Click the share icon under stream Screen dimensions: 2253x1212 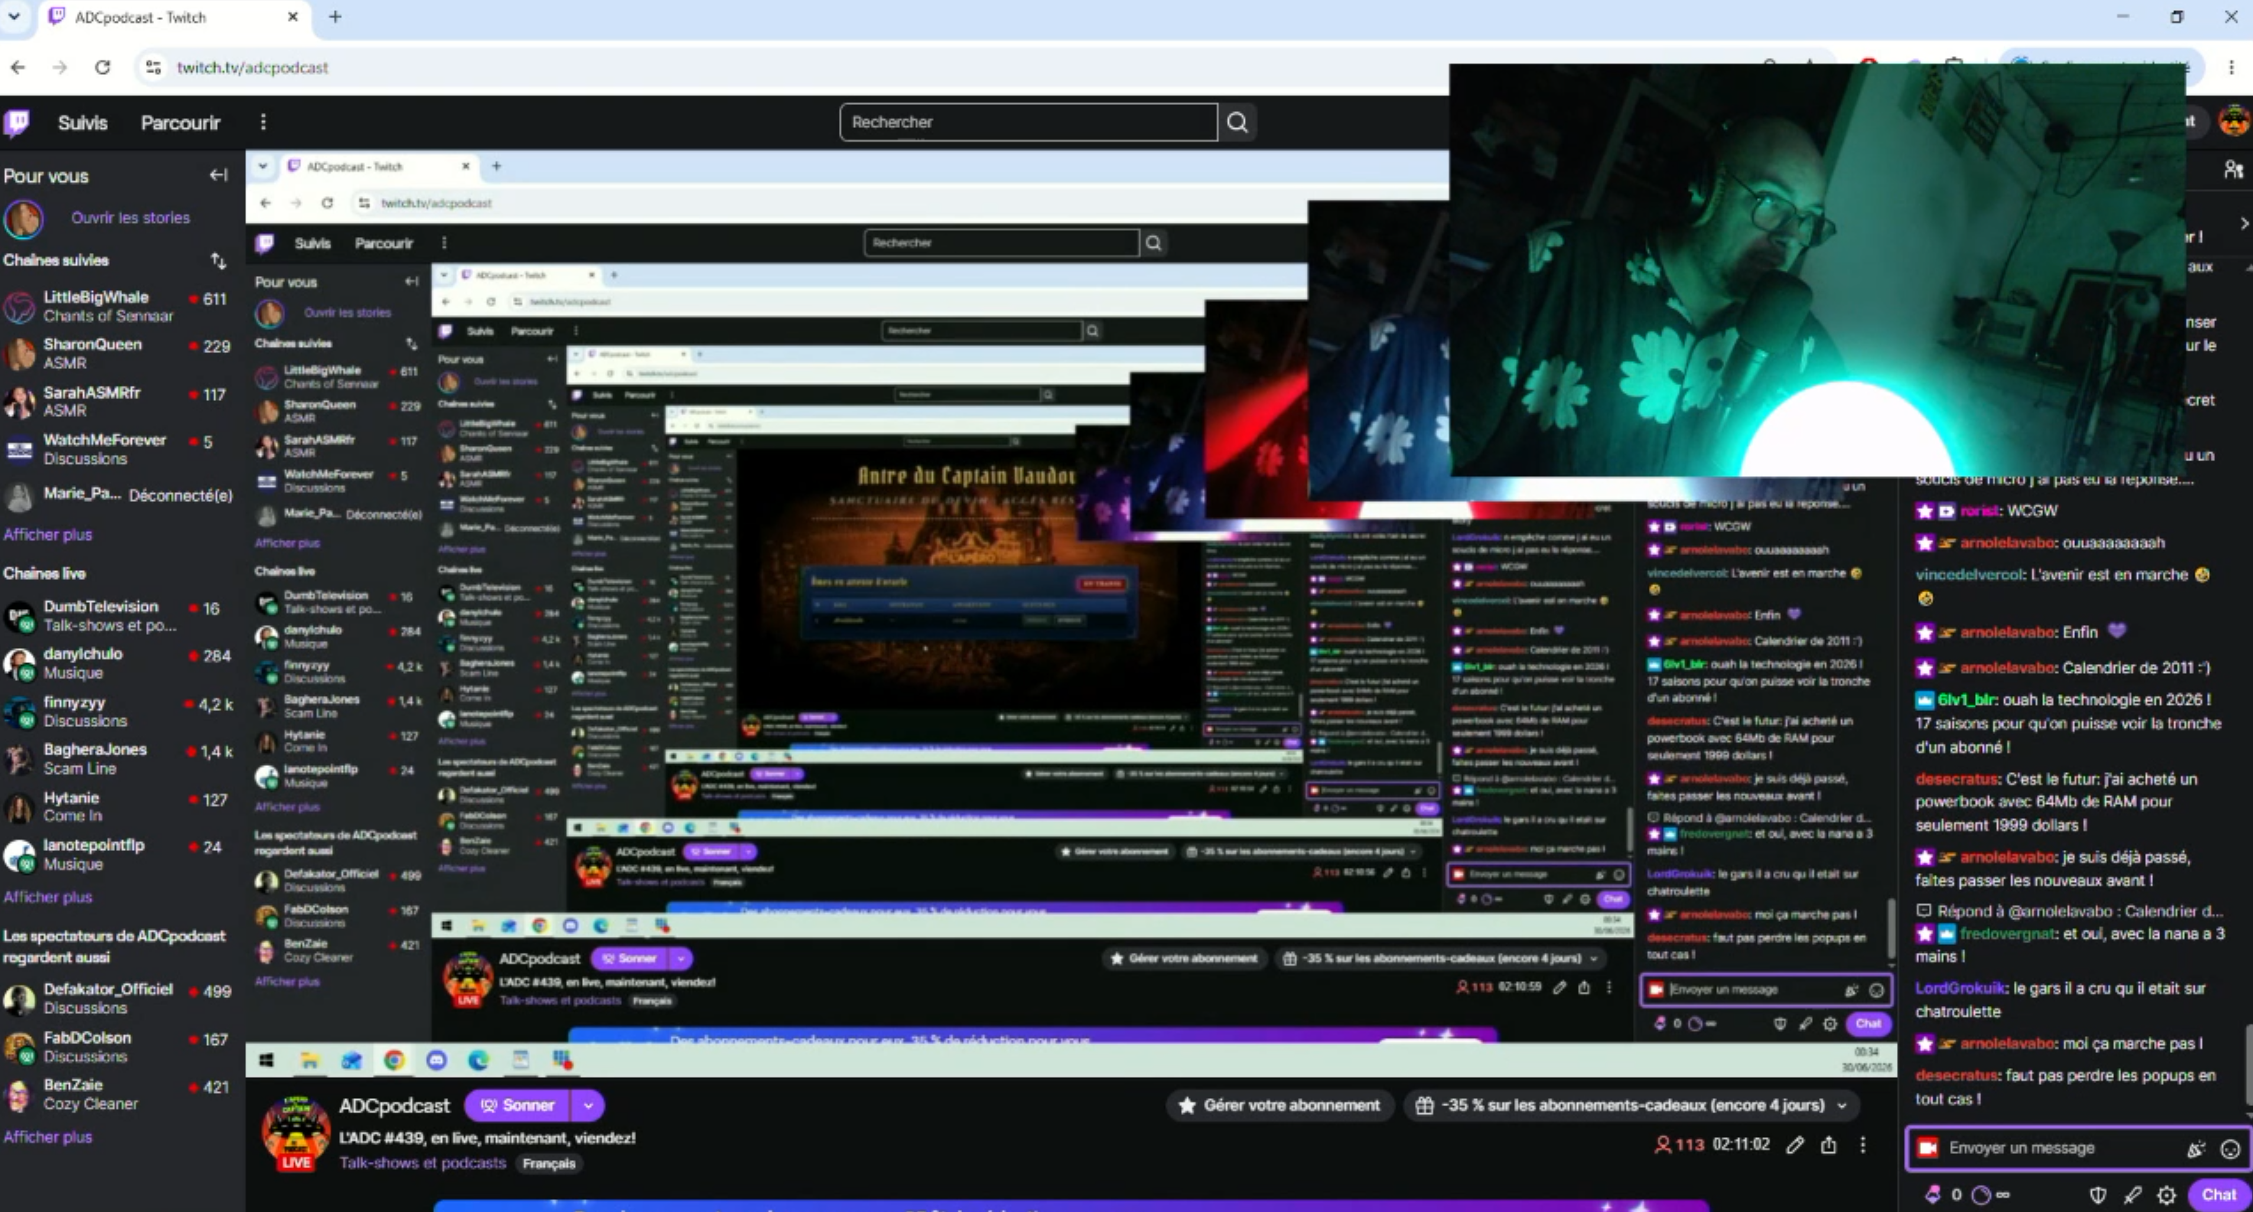tap(1829, 1145)
